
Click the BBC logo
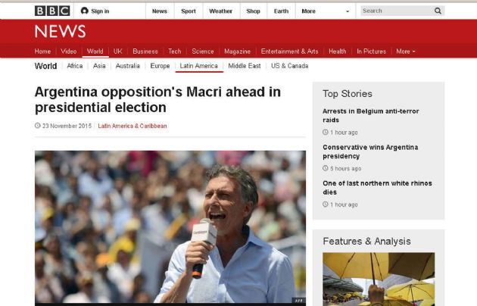tap(52, 11)
